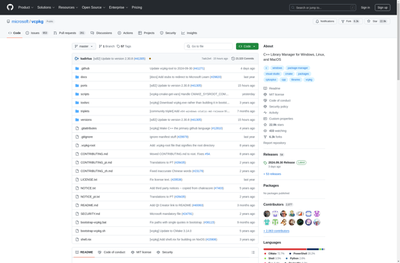Go to the Actions tab
Image resolution: width=400 pixels, height=263 pixels.
point(125,33)
